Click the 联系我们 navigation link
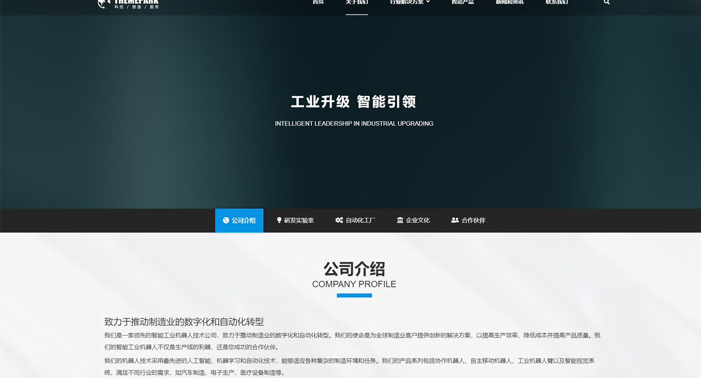The height and width of the screenshot is (378, 701). (556, 2)
